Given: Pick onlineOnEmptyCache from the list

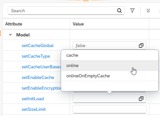Looking at the screenshot, I should (x=110, y=76).
